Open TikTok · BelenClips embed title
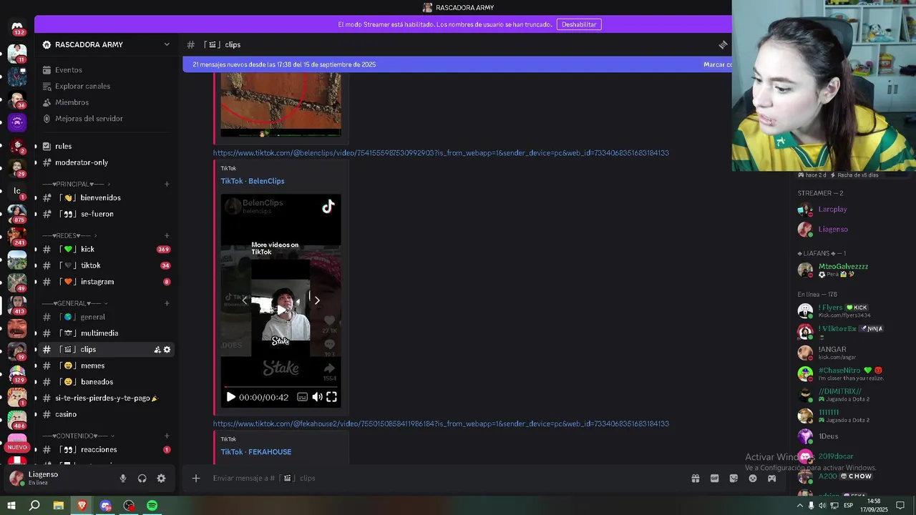Image resolution: width=916 pixels, height=515 pixels. pyautogui.click(x=253, y=181)
